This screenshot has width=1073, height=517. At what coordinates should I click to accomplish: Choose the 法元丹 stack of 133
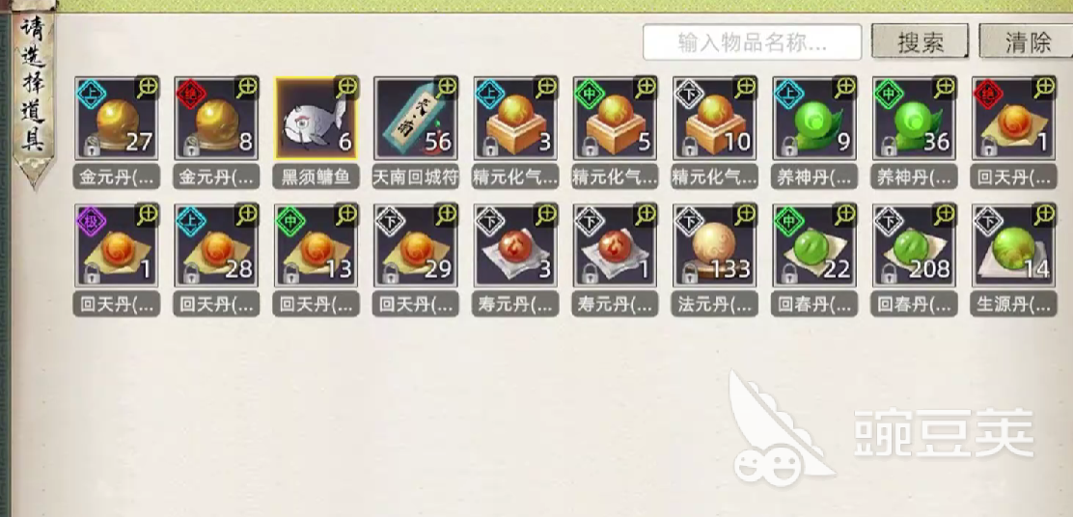click(714, 246)
